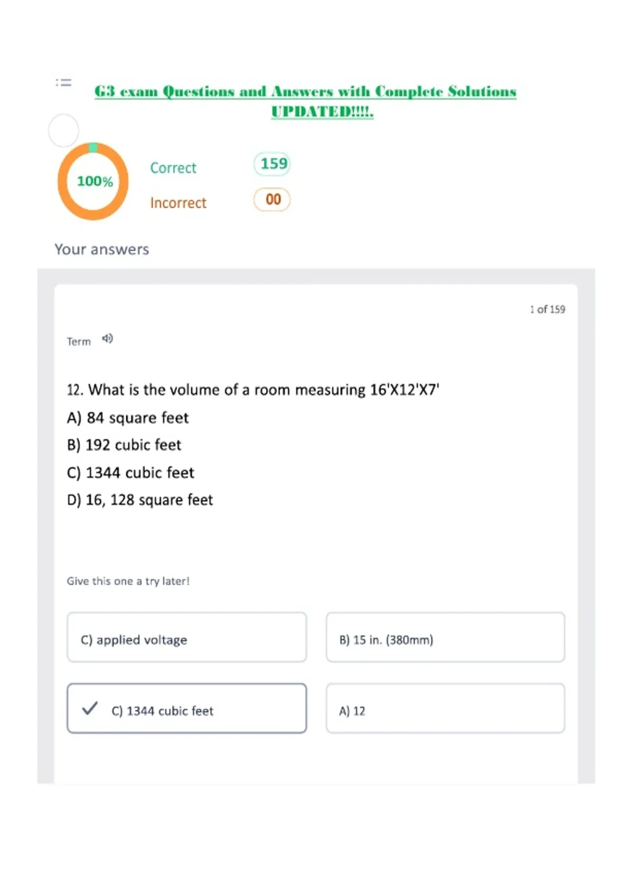Select answer option A) 12

(x=445, y=708)
